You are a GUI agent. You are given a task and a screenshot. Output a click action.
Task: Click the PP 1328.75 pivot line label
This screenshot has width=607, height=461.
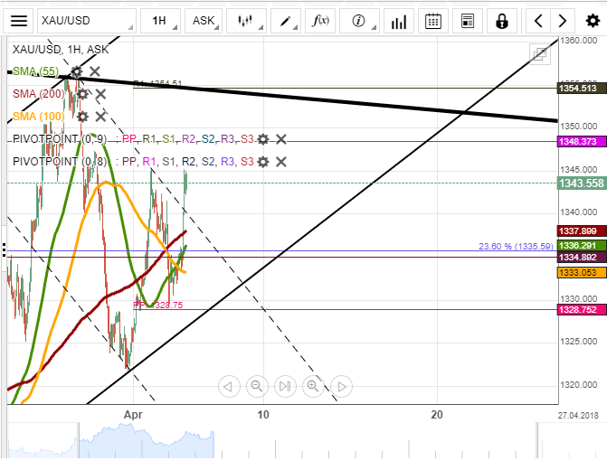pyautogui.click(x=158, y=306)
